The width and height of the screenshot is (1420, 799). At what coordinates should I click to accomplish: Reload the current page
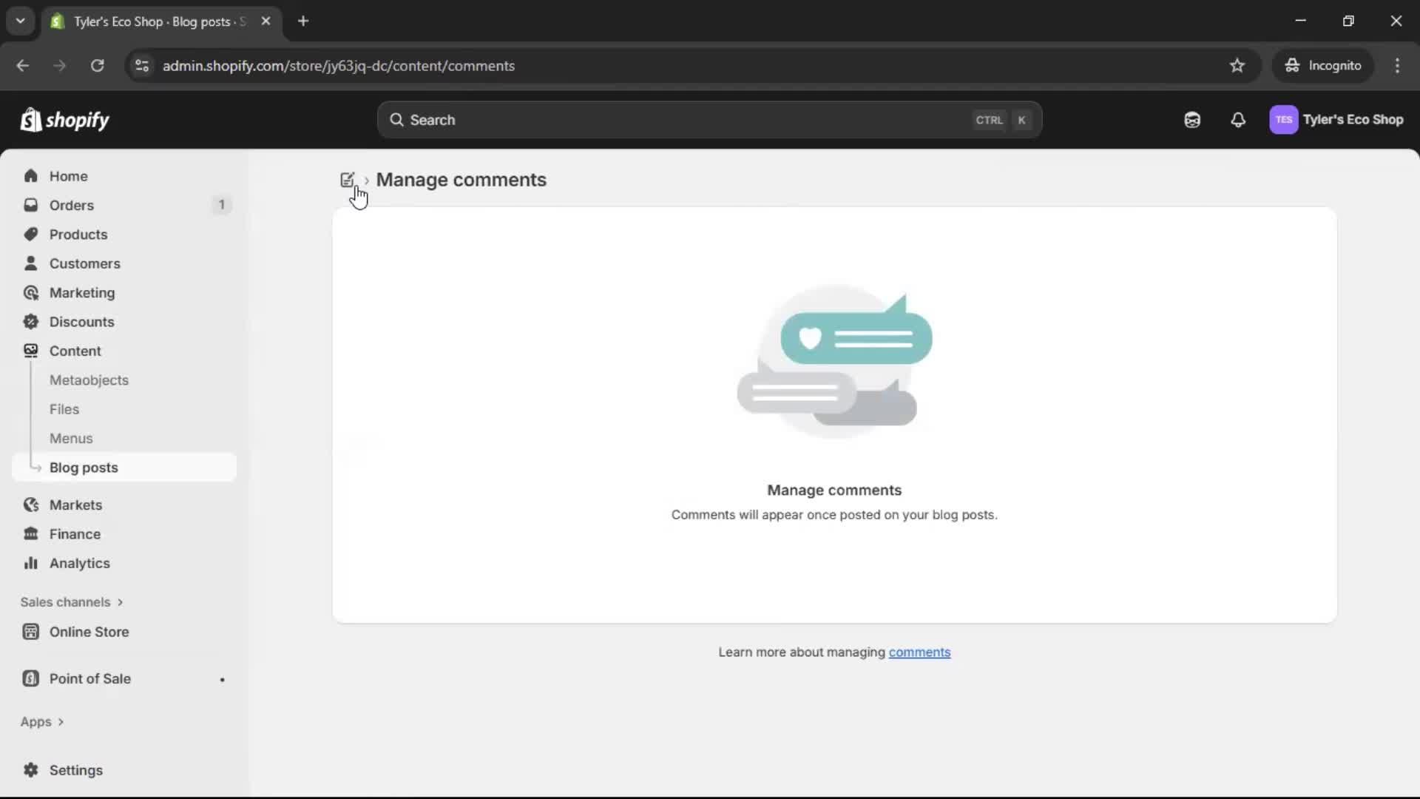click(97, 66)
